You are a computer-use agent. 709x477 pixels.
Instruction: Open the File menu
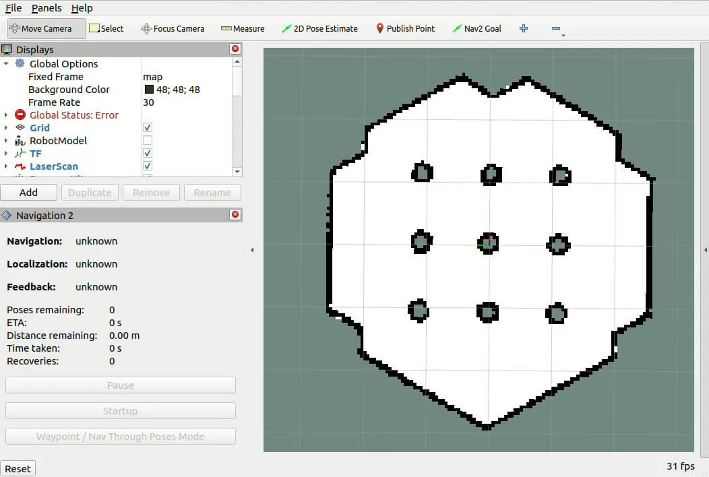point(13,8)
